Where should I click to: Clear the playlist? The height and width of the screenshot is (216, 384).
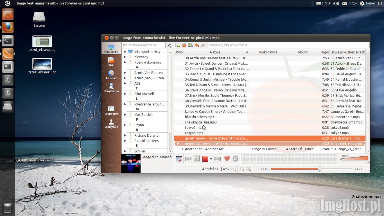(179, 159)
